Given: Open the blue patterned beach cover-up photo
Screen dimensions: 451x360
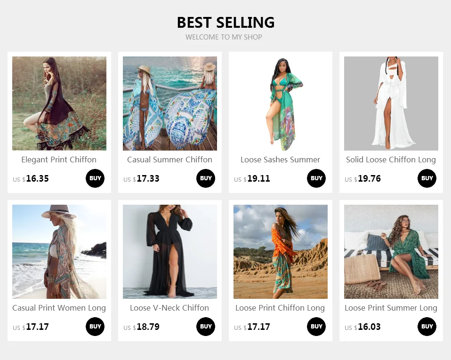Looking at the screenshot, I should pos(170,103).
